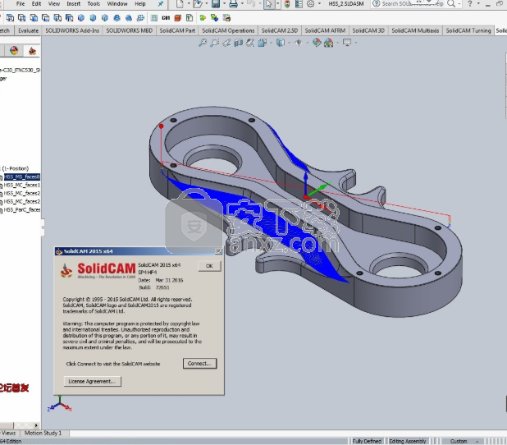Switch to SOLIDWORKS Add-Ins tab

(x=72, y=30)
